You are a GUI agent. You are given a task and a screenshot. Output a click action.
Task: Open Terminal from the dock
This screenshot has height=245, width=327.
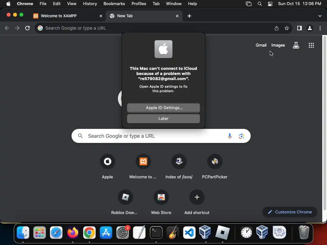point(156,233)
